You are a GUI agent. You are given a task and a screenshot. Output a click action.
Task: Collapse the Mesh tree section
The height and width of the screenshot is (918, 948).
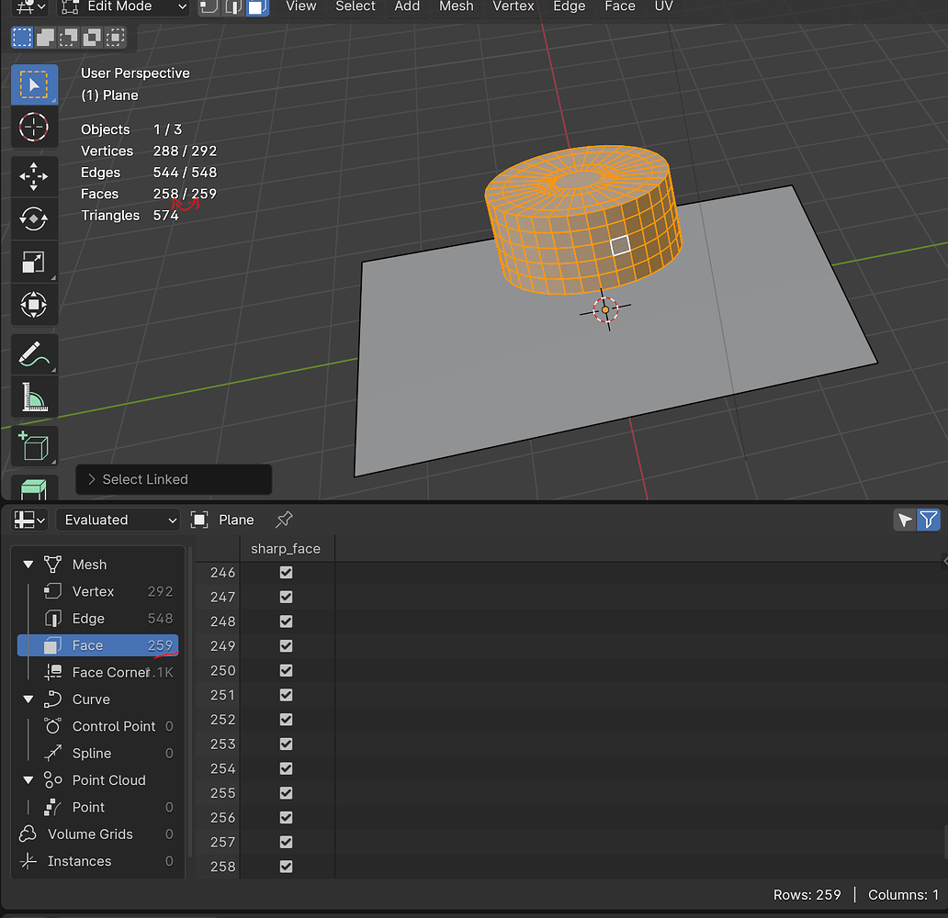tap(28, 565)
